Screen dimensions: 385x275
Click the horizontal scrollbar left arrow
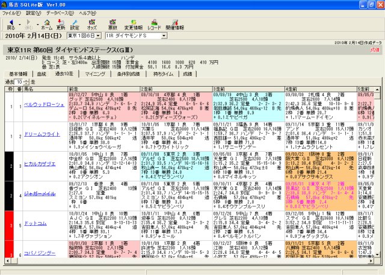[x=8, y=261]
